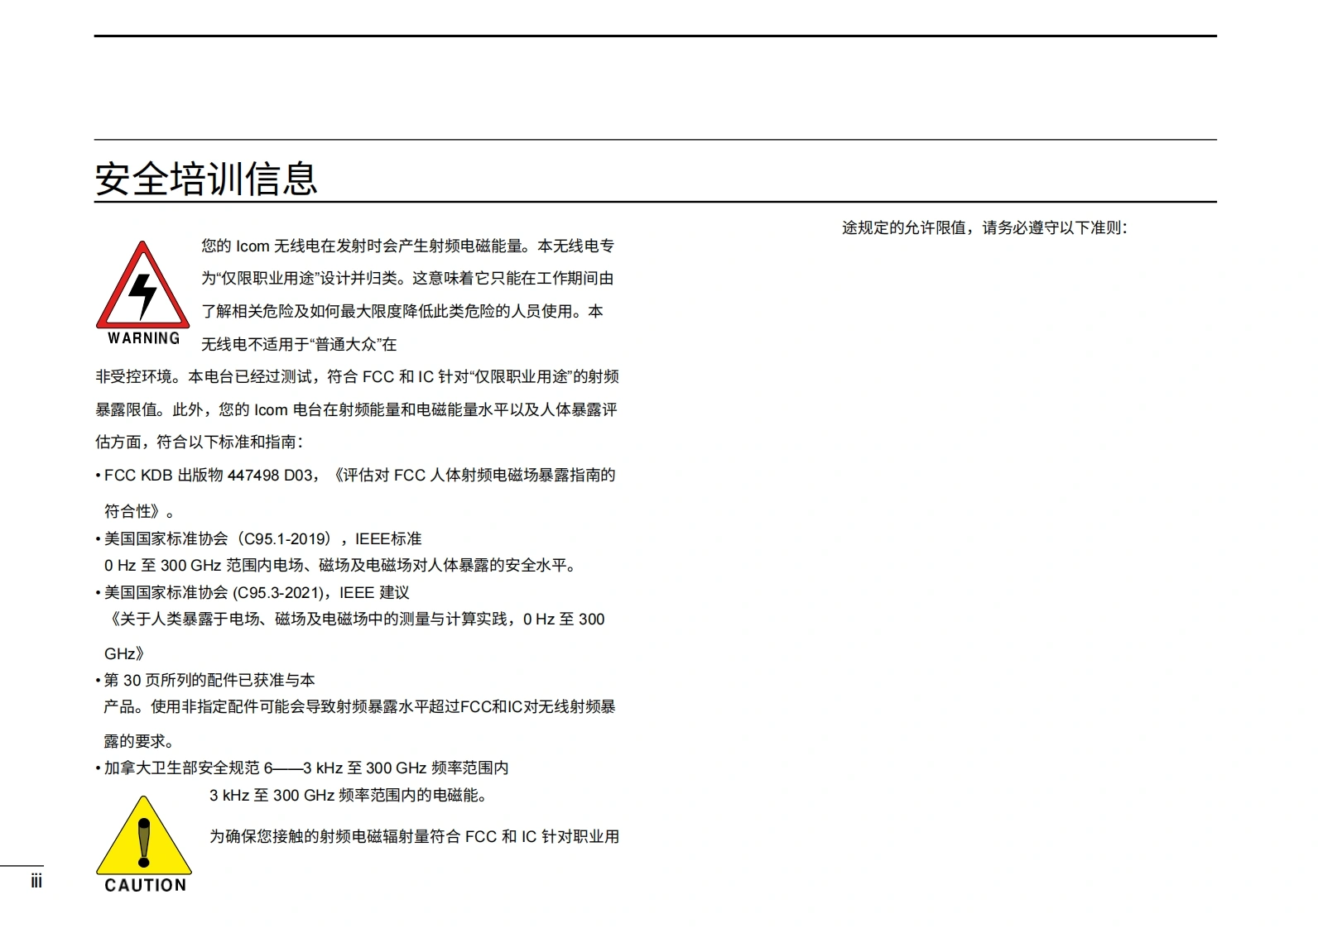The image size is (1318, 928).
Task: Click the WARNING label under the red triangle
Action: tap(144, 338)
